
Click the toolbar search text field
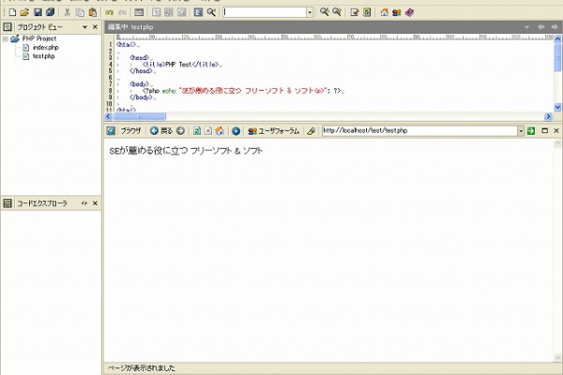click(x=265, y=12)
